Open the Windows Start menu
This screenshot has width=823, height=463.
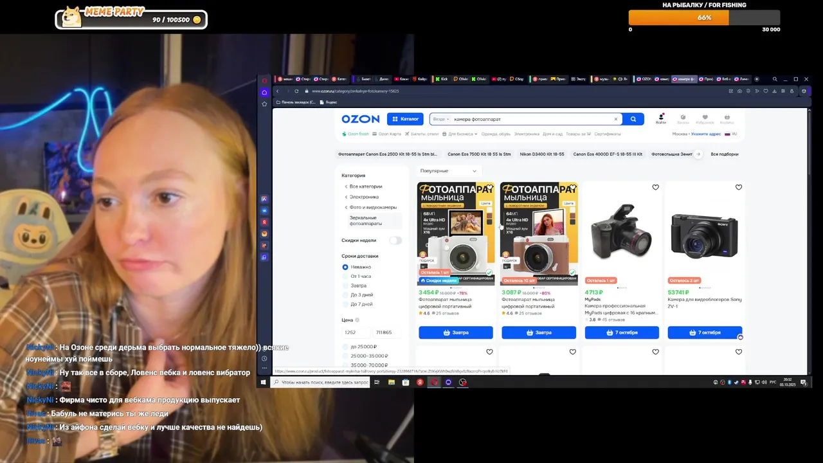coord(263,382)
